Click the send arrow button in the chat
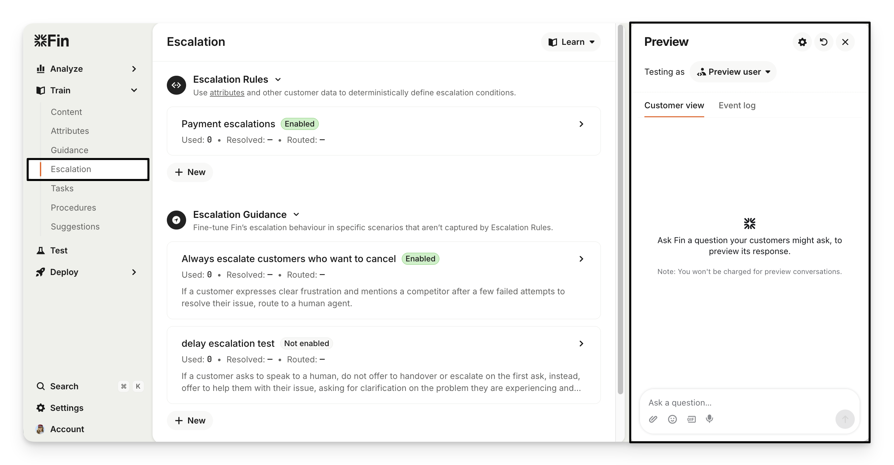Viewport: 894px width, 465px height. 845,419
